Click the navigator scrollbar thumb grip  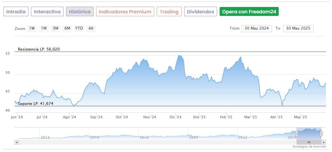pos(309,142)
